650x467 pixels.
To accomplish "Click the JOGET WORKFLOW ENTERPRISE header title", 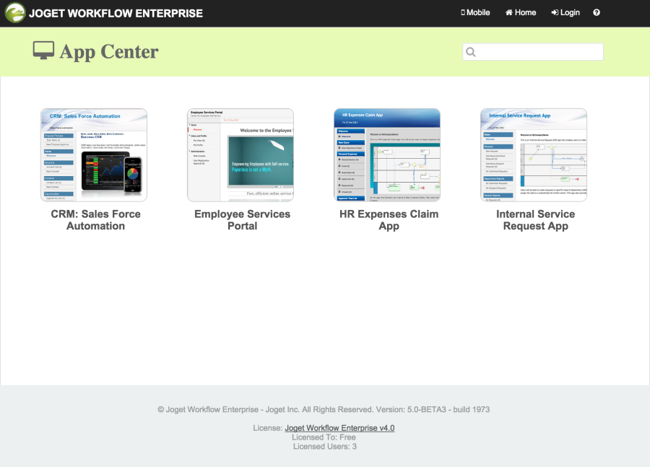I will (x=116, y=13).
